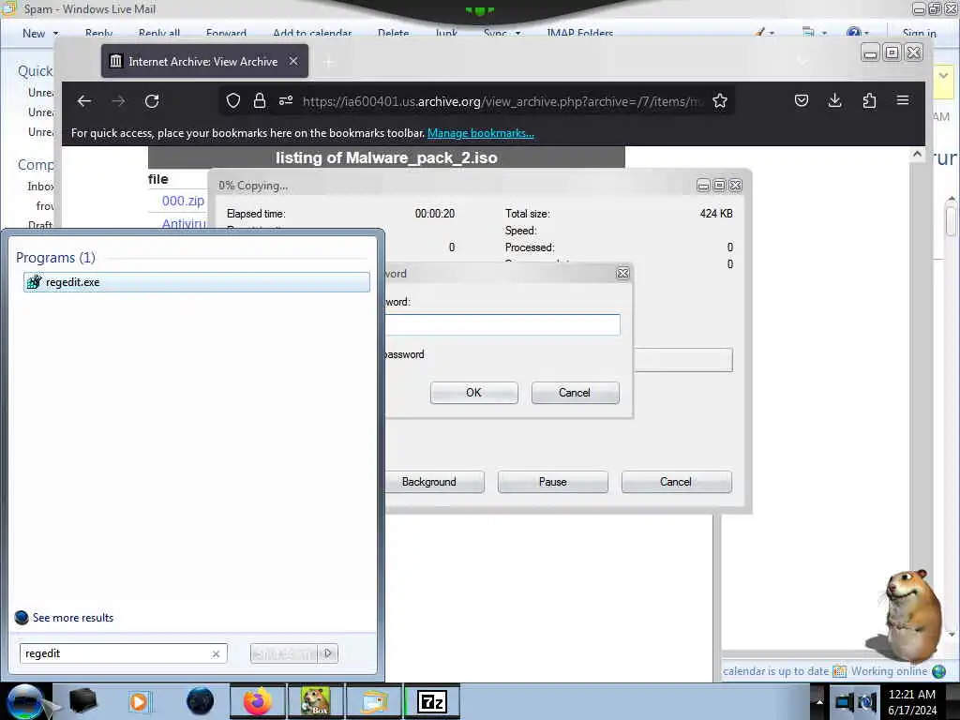Open Inbox folder in Live Mail sidebar
960x720 pixels.
(x=40, y=187)
